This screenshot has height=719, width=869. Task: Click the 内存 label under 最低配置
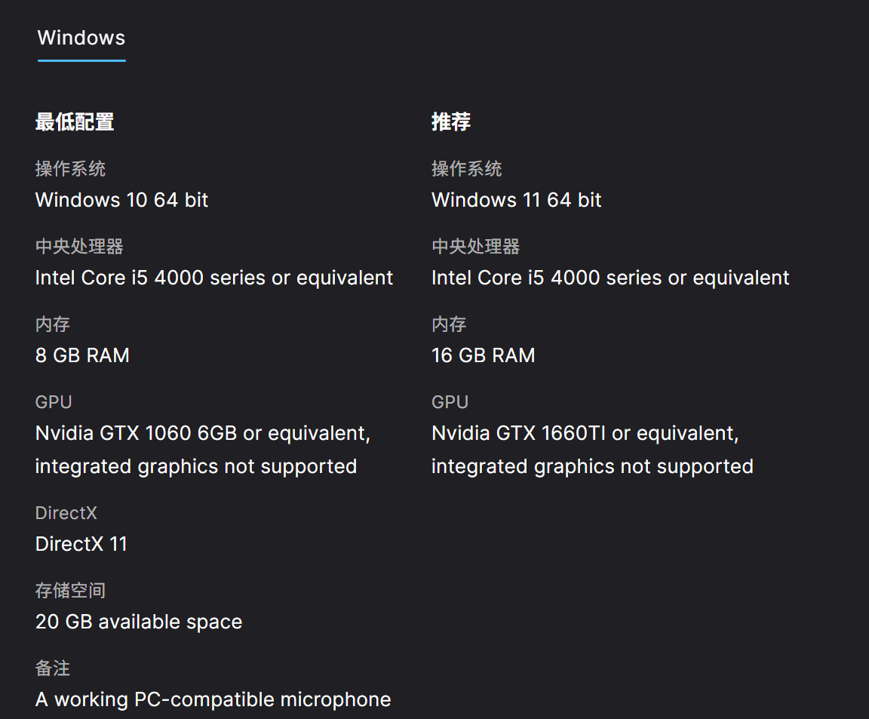pos(53,324)
